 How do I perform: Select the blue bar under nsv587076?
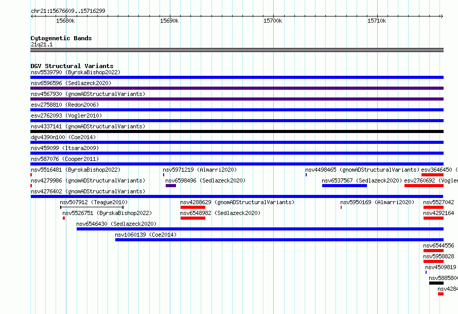pyautogui.click(x=237, y=164)
